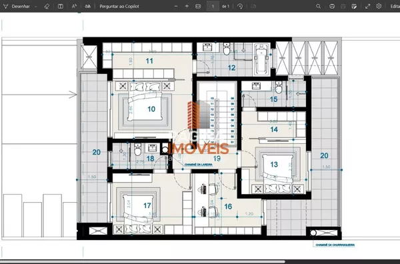Click room label 10 on plan
The height and width of the screenshot is (264, 400).
point(151,109)
